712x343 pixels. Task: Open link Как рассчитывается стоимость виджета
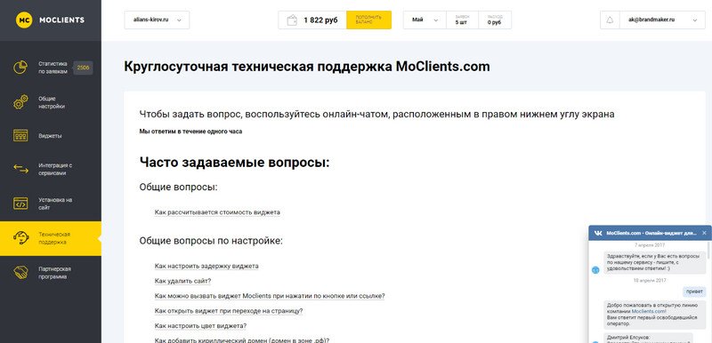(x=217, y=212)
